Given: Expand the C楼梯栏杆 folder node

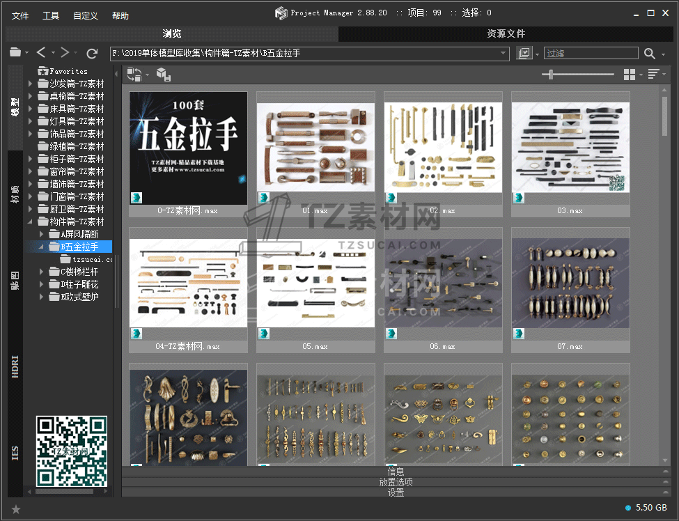Looking at the screenshot, I should (42, 272).
